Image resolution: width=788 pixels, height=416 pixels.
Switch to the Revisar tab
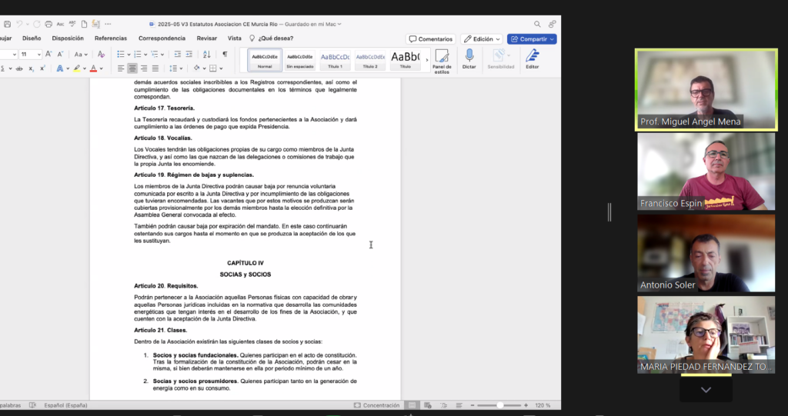coord(206,38)
